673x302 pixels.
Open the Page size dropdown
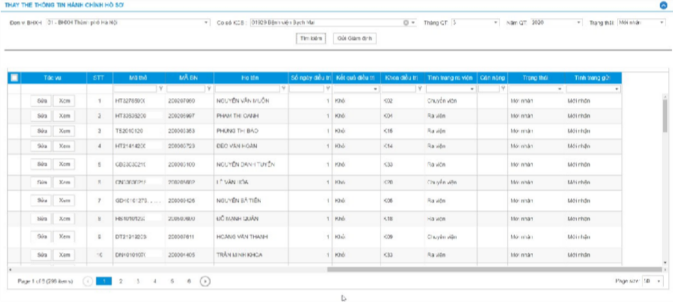[x=658, y=281]
